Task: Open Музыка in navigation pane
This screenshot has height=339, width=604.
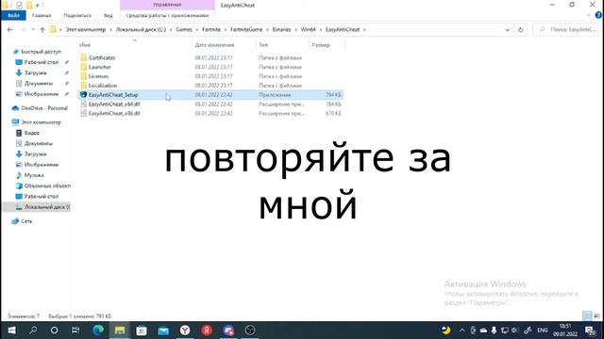Action: point(34,175)
